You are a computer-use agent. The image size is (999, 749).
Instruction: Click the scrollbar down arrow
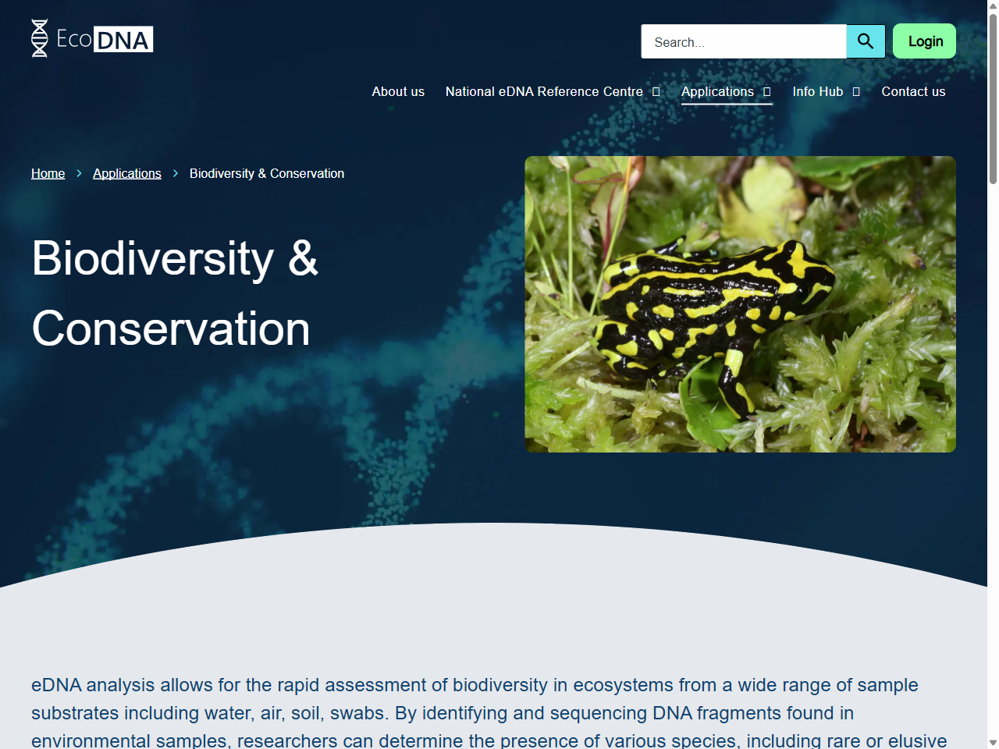(992, 741)
